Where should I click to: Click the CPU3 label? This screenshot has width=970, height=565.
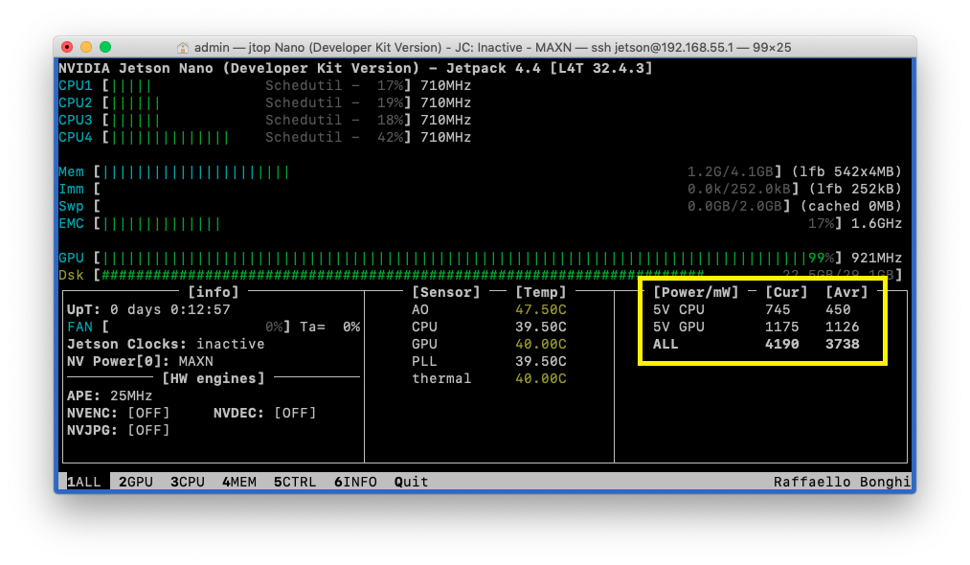(x=76, y=120)
